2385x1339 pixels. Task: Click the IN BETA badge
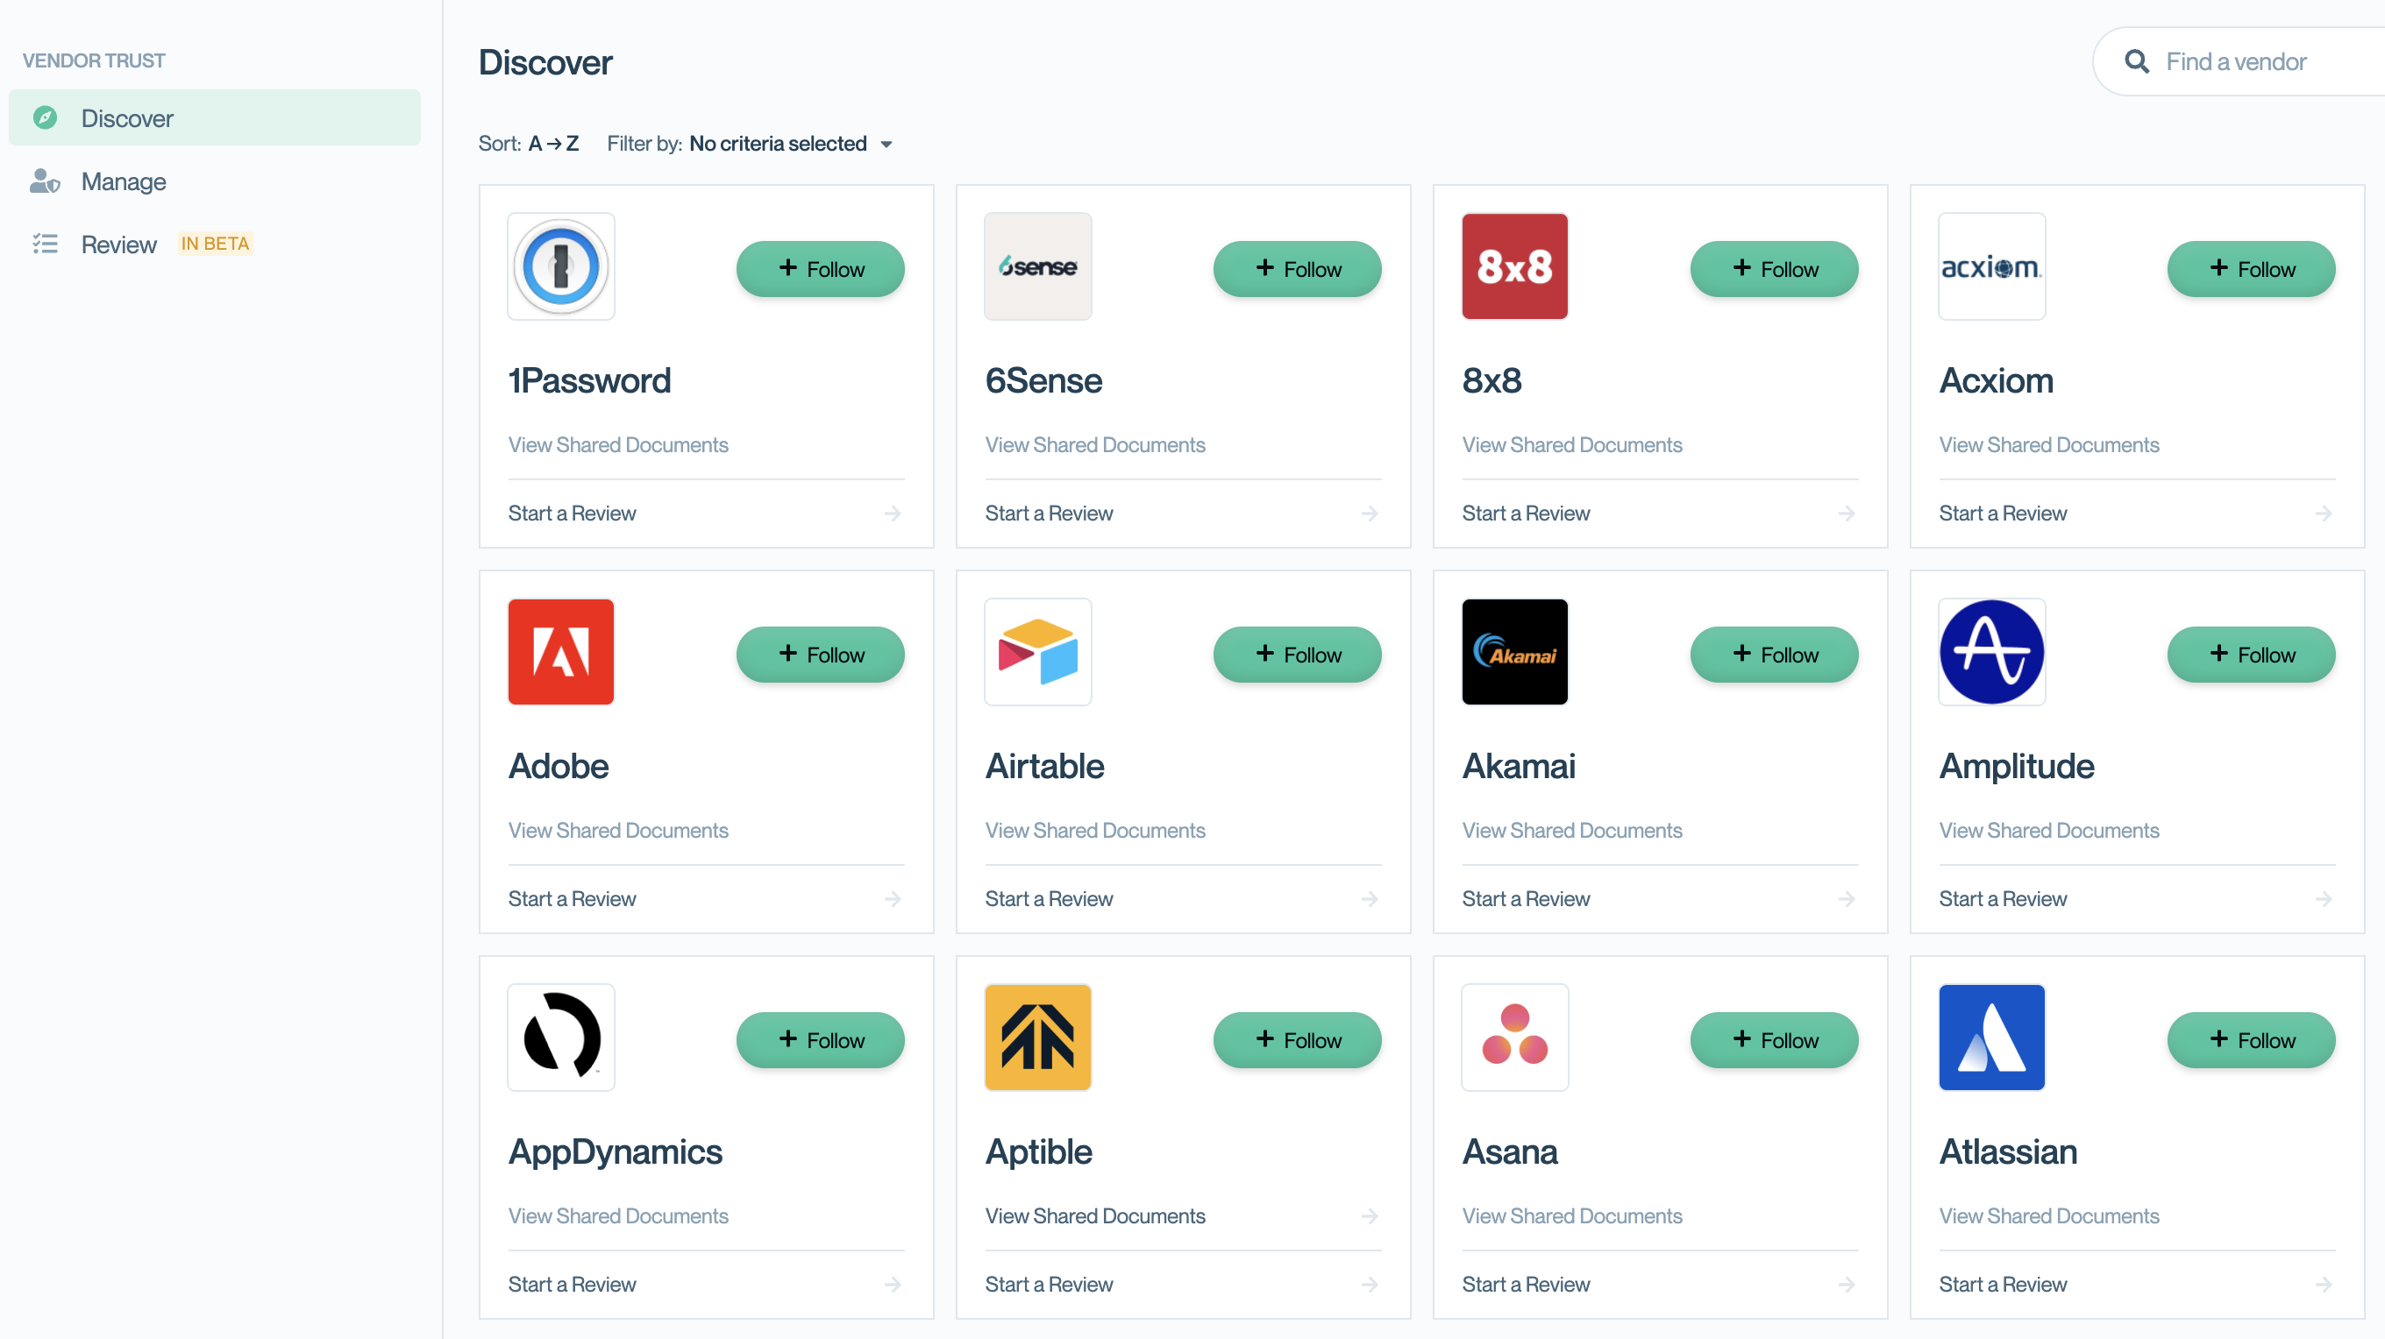pos(215,244)
